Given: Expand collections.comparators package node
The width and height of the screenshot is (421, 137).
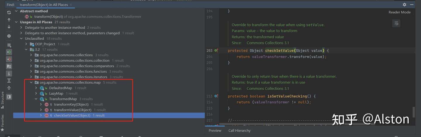Looking at the screenshot, I should pos(31,66).
